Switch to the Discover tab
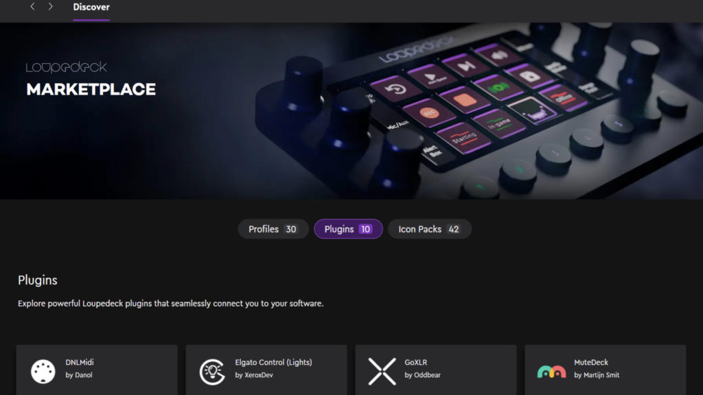The width and height of the screenshot is (703, 395). pos(91,7)
